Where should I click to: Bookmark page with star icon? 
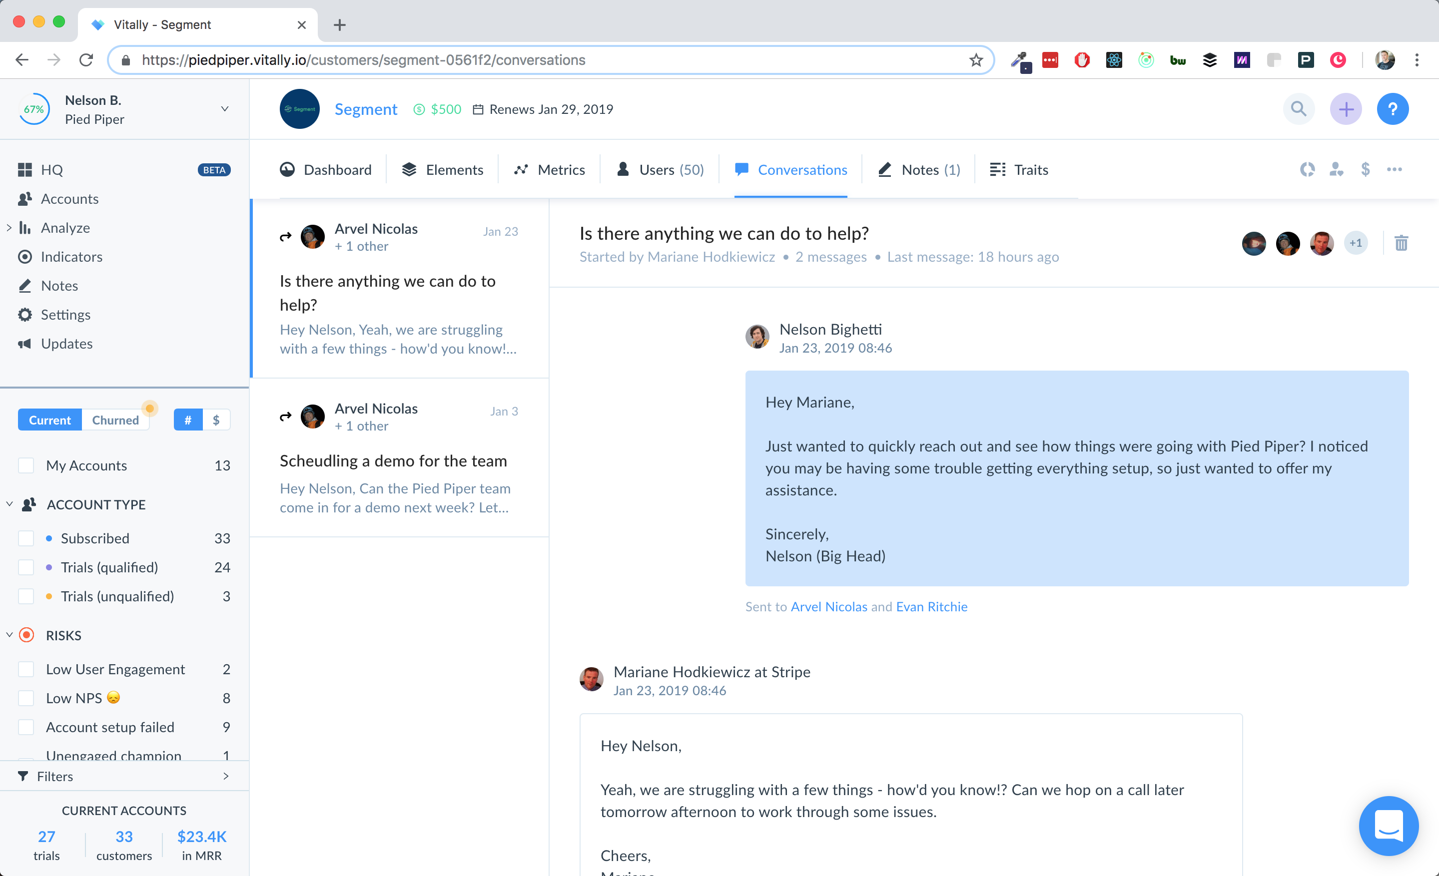[976, 59]
